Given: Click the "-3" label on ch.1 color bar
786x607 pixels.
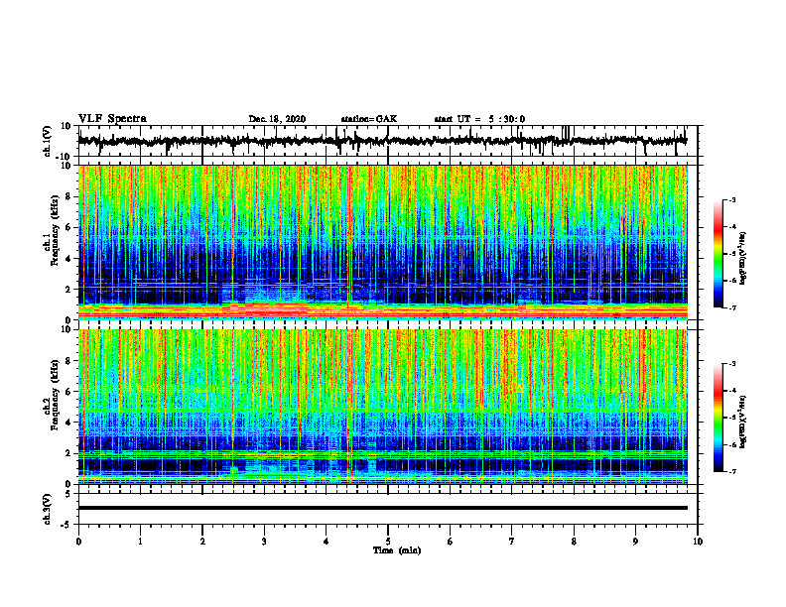Looking at the screenshot, I should [x=731, y=199].
